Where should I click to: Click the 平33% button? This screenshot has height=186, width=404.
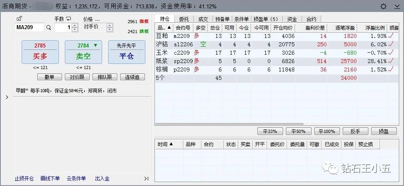pyautogui.click(x=270, y=131)
